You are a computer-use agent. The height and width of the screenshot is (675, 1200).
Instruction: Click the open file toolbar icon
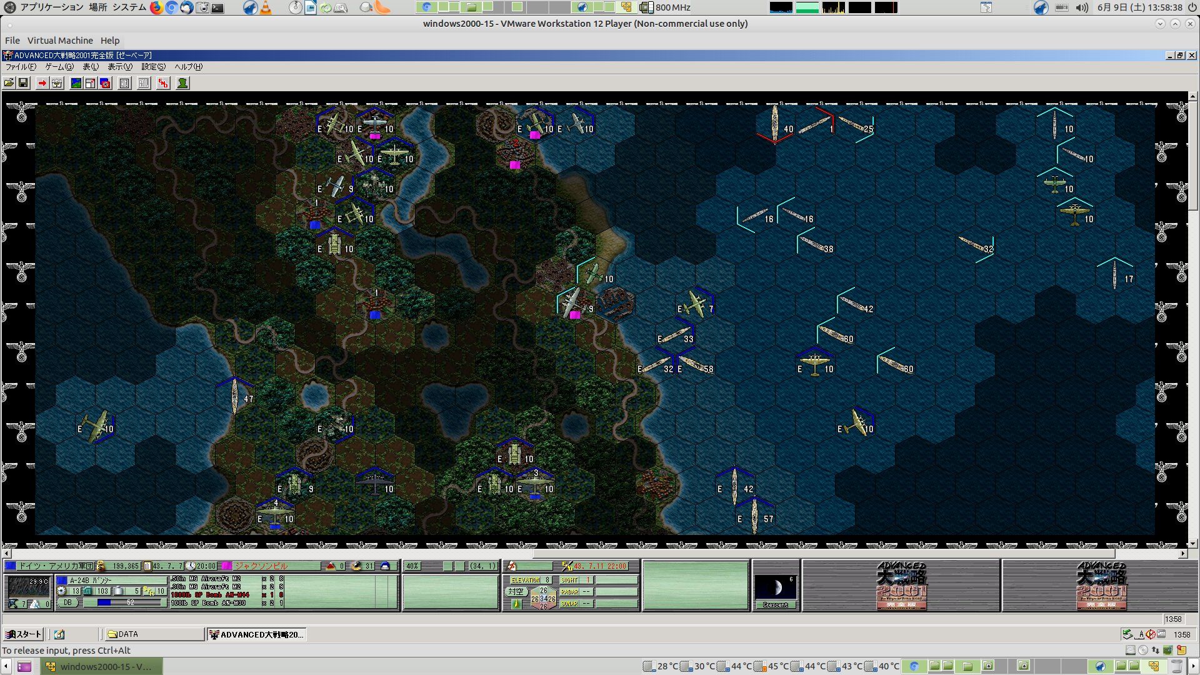click(9, 83)
